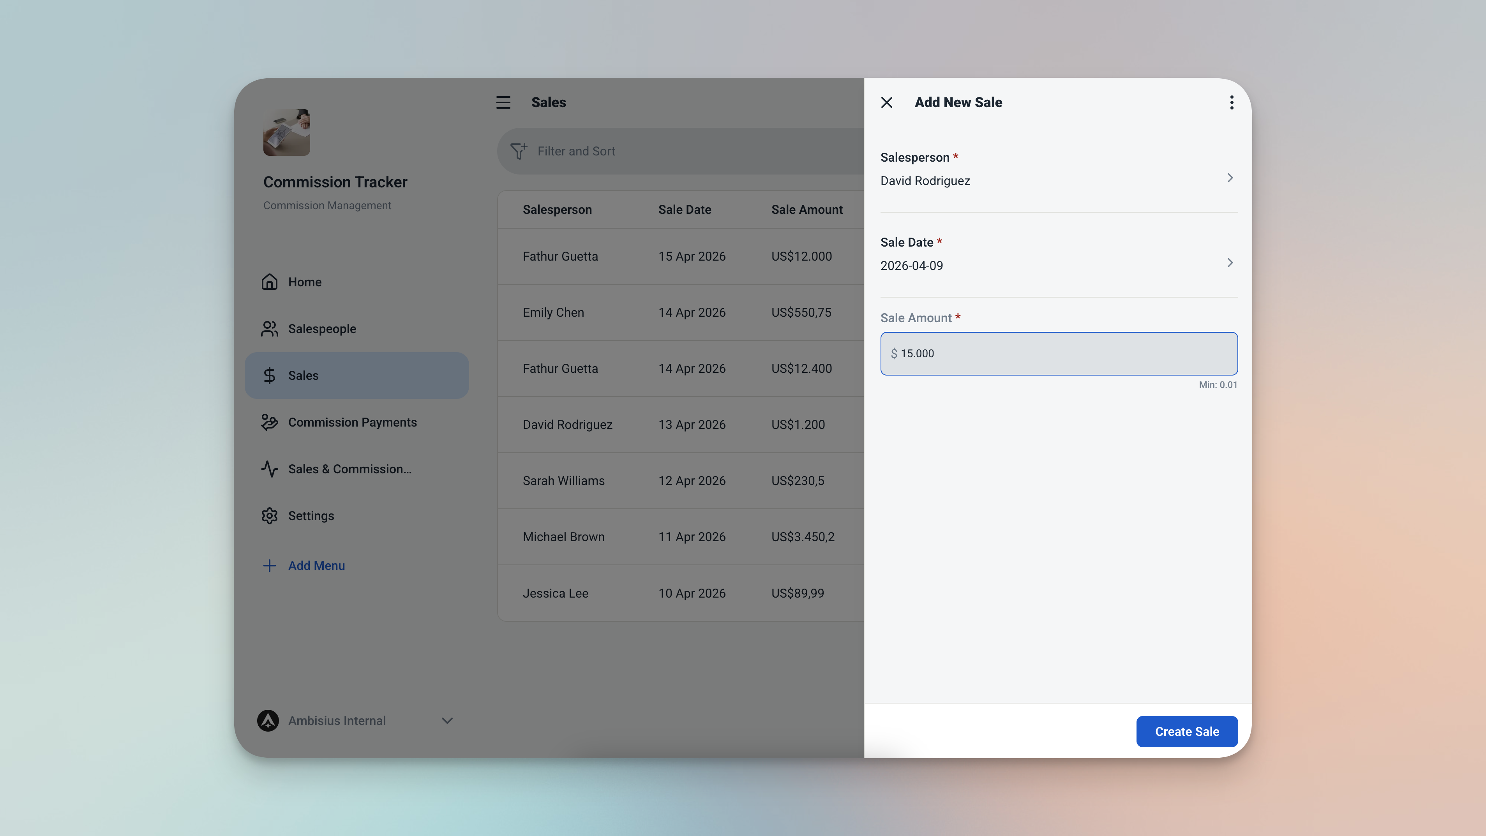Open the Sale Date picker chevron

click(1230, 263)
